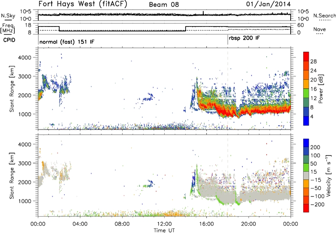Image resolution: width=336 pixels, height=233 pixels.
Task: Click the red bottom of velocity colorbar
Action: pyautogui.click(x=306, y=208)
